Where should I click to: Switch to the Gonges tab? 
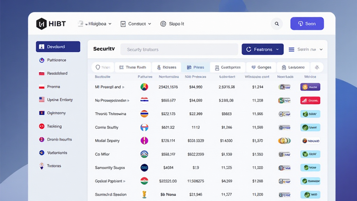point(261,67)
